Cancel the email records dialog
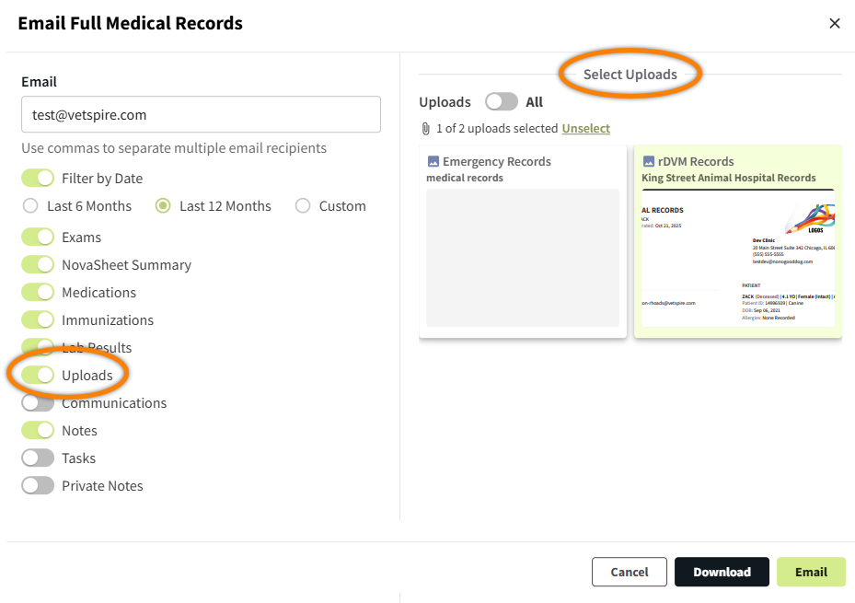The height and width of the screenshot is (603, 855). 629,572
